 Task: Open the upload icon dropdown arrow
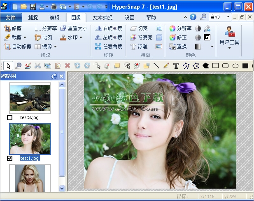[47, 7]
